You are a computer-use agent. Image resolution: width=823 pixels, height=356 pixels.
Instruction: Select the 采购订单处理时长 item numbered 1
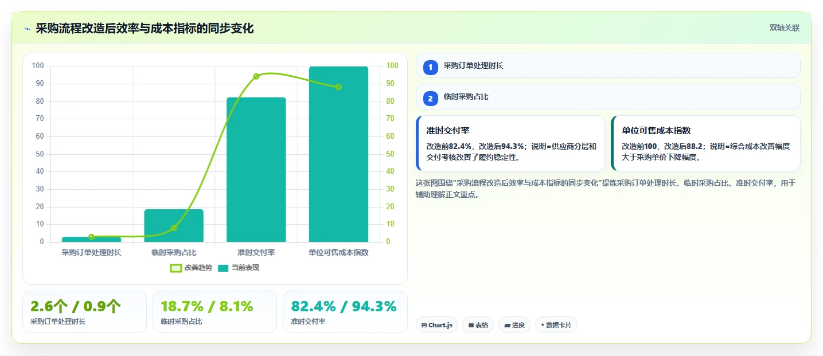pyautogui.click(x=608, y=65)
